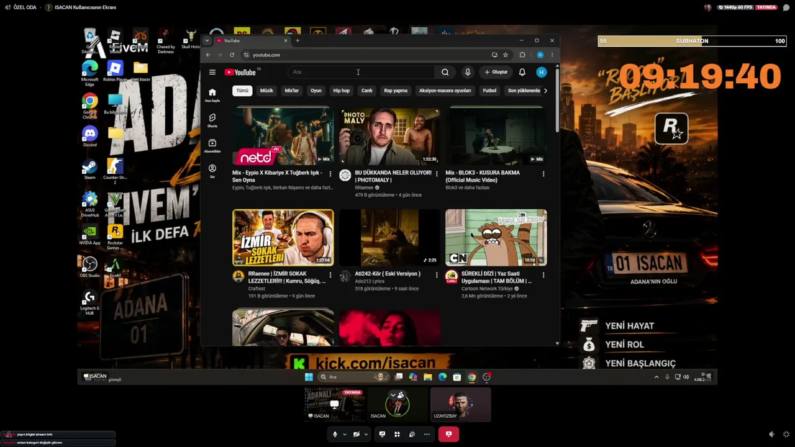Open Chrome extensions puzzle icon
795x447 pixels.
pyautogui.click(x=522, y=55)
